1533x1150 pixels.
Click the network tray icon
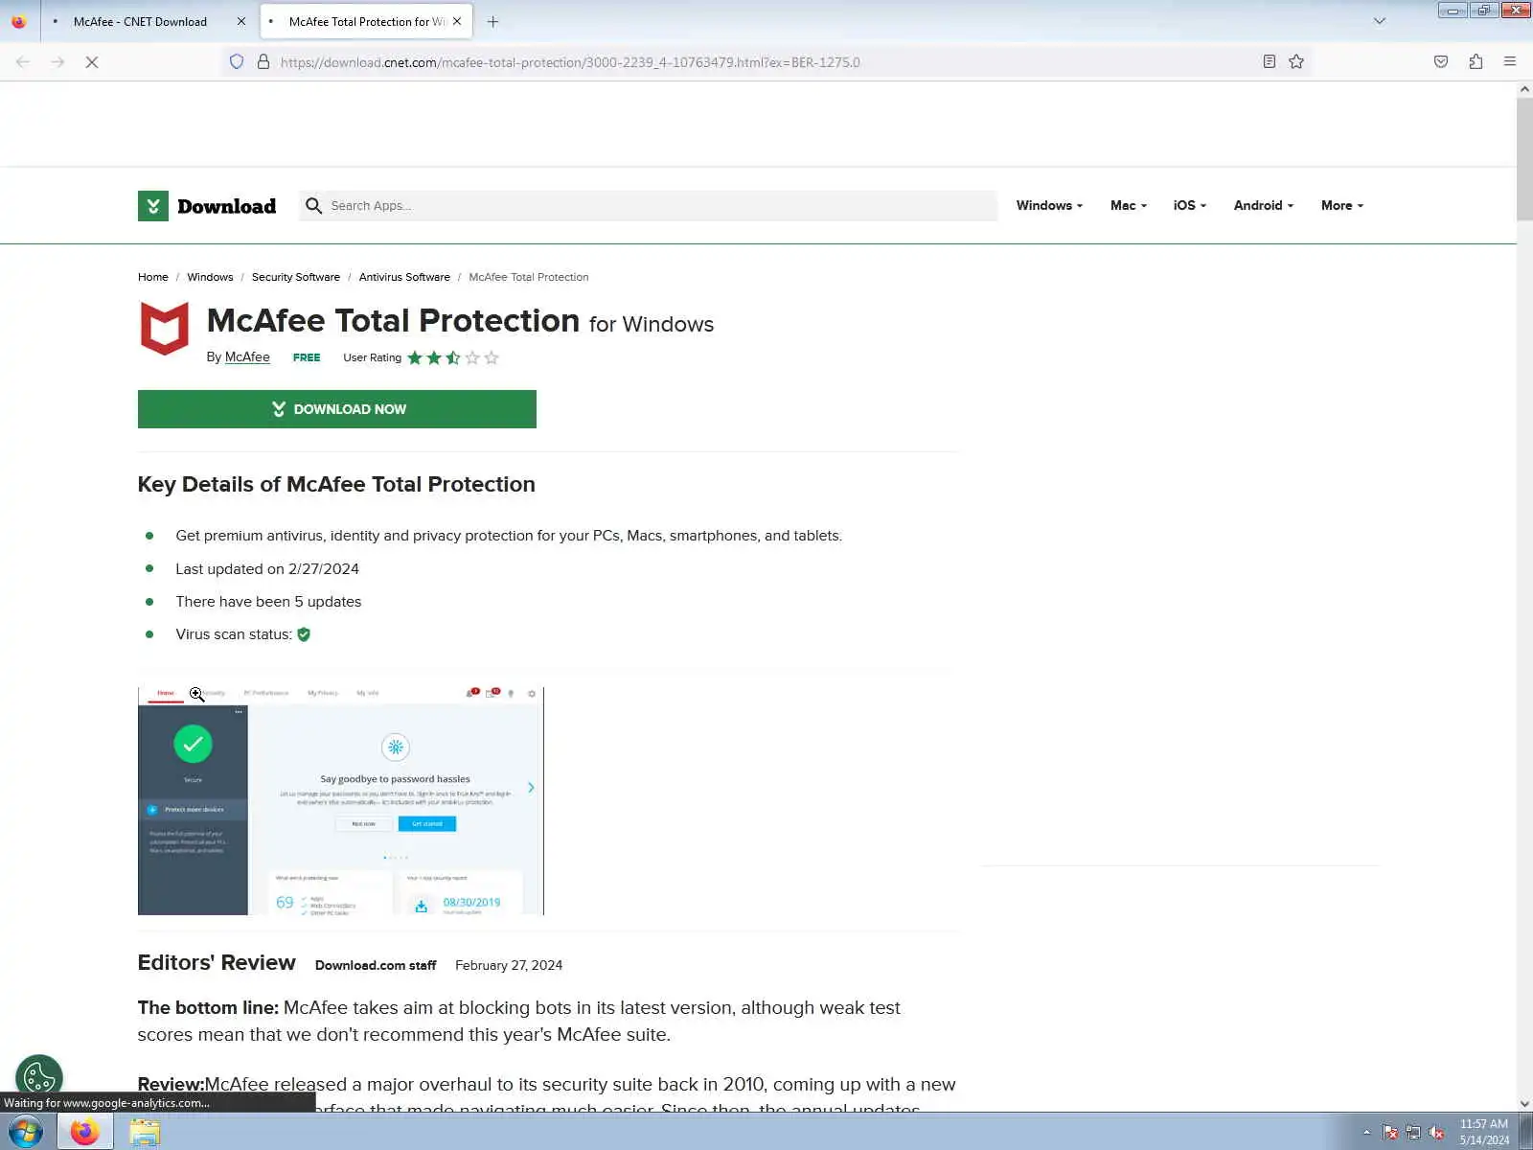click(1413, 1133)
